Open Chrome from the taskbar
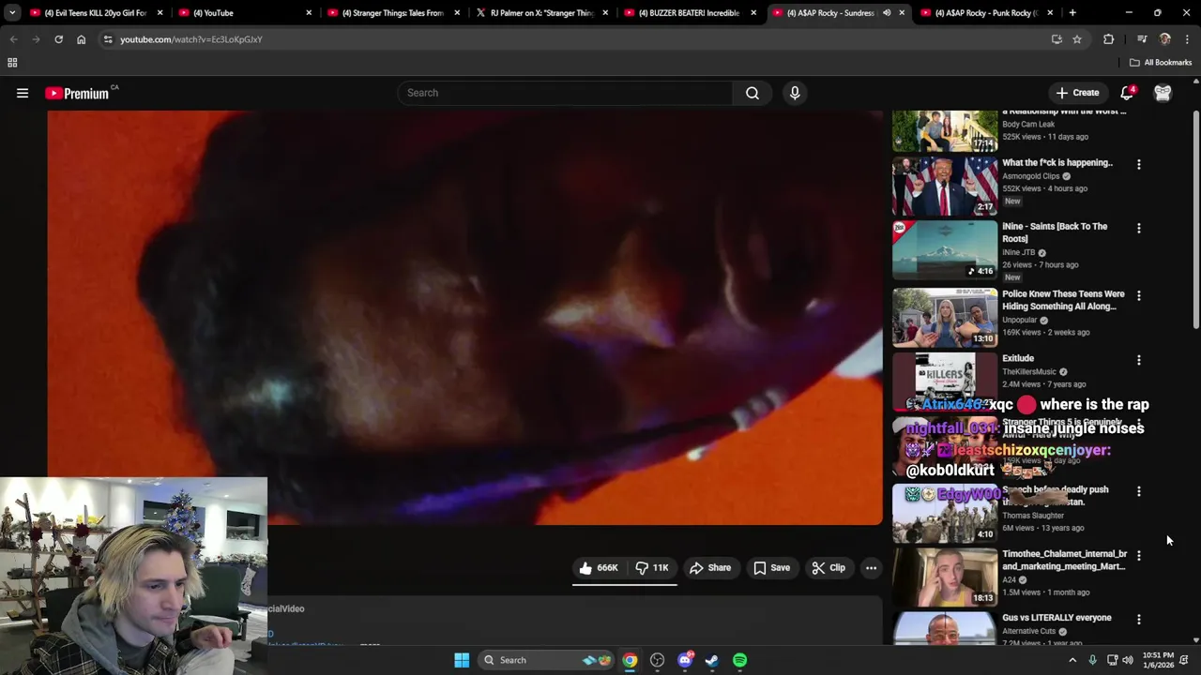 coord(630,660)
